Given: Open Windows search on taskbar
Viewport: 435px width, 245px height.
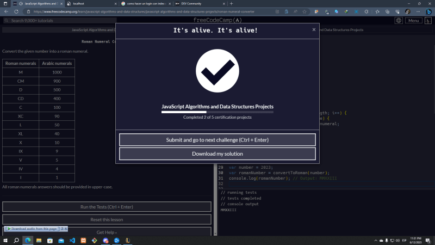Looking at the screenshot, I should [16, 241].
